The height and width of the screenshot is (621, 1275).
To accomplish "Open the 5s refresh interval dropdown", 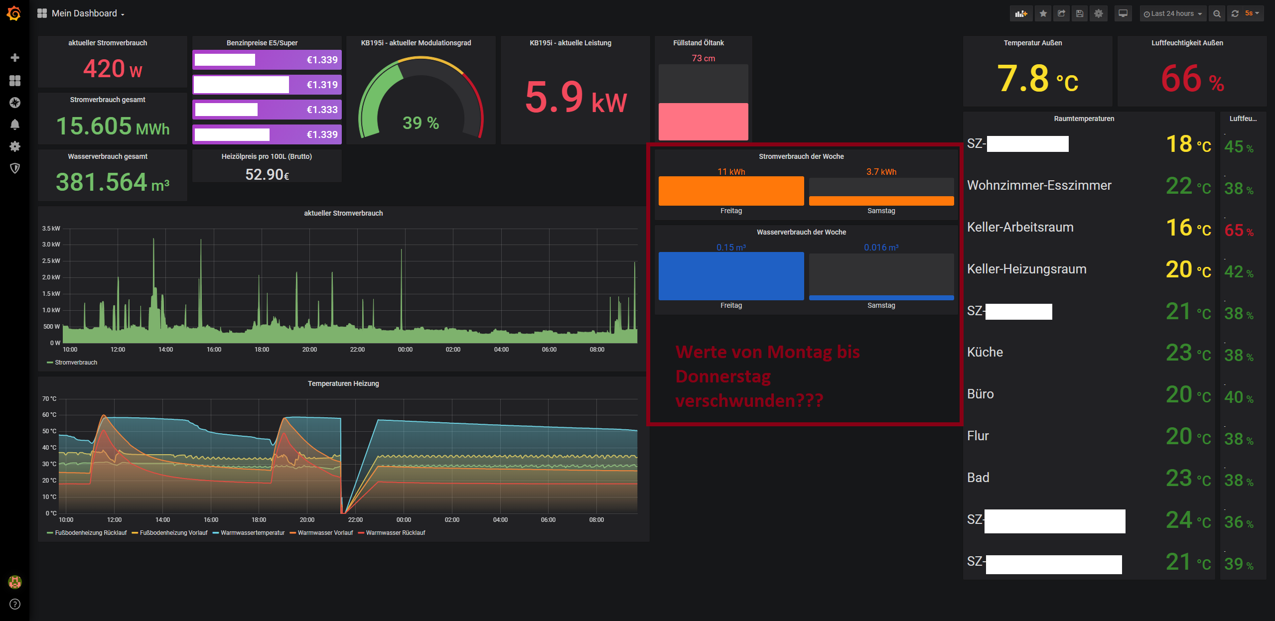I will pyautogui.click(x=1253, y=13).
